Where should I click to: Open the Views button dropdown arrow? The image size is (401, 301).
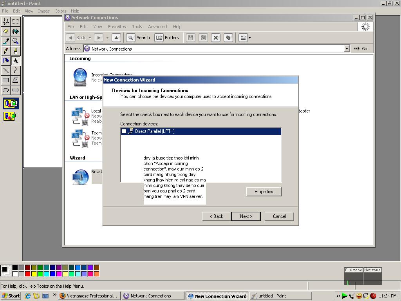[x=249, y=38]
